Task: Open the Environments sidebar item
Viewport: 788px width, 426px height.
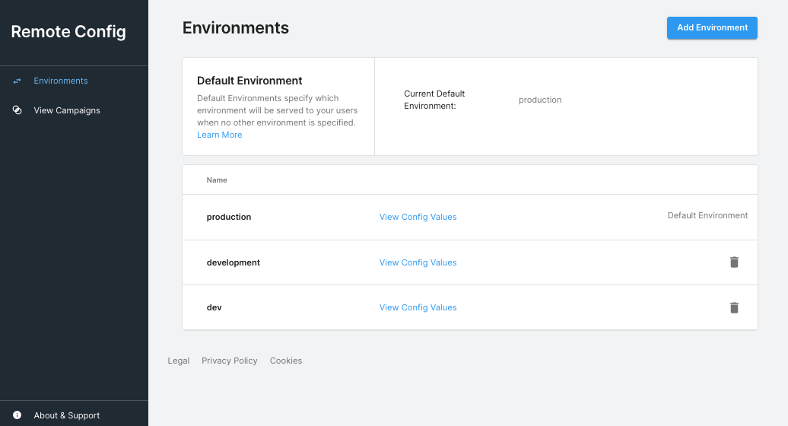Action: click(x=61, y=81)
